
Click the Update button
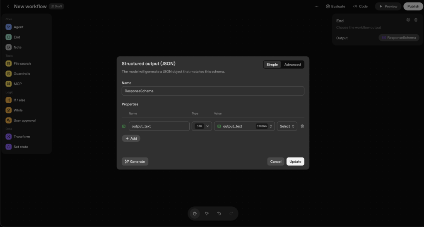coord(295,162)
